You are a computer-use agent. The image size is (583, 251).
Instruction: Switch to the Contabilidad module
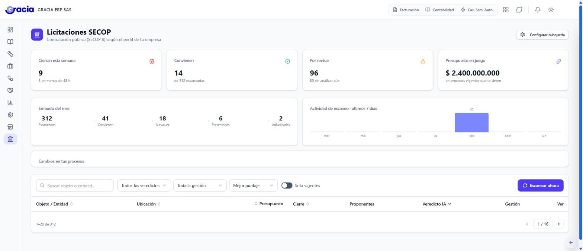tap(439, 10)
